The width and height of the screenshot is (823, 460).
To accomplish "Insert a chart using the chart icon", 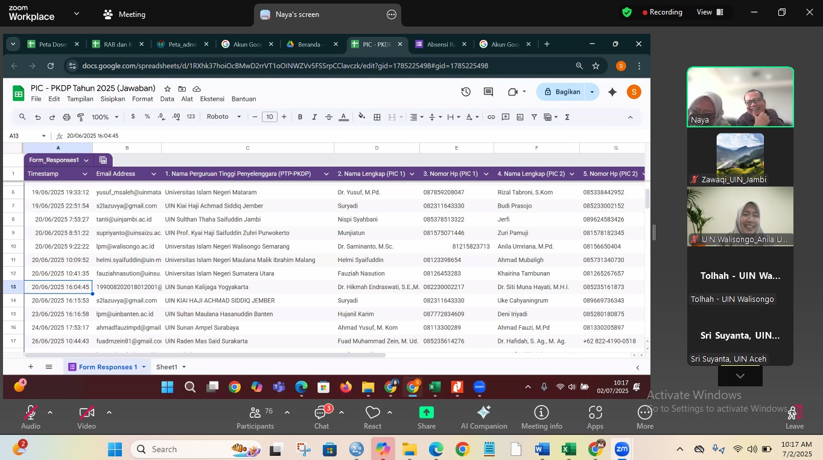I will [520, 117].
